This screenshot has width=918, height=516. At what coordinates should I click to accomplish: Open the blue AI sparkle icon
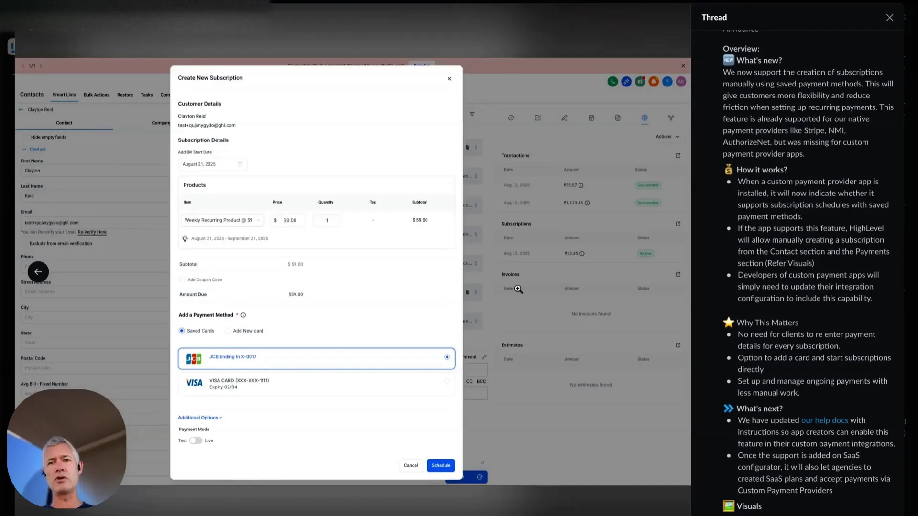[626, 82]
